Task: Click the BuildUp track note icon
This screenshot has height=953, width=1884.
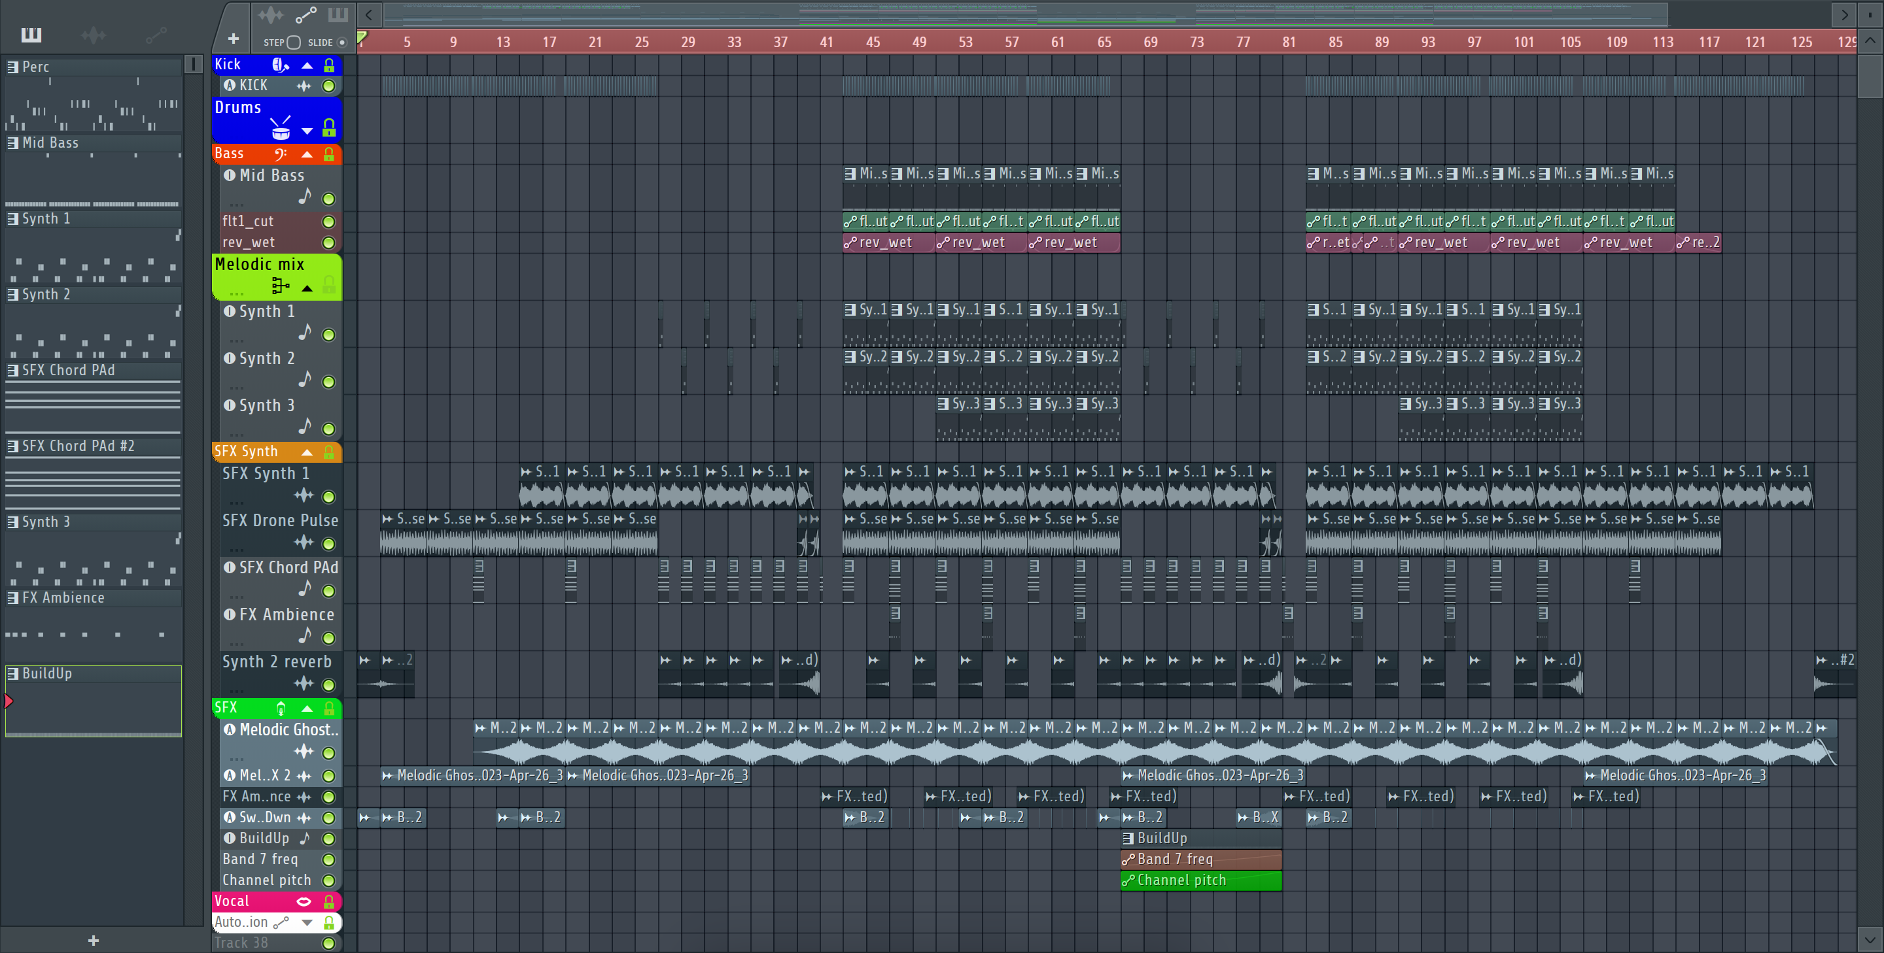Action: (305, 838)
